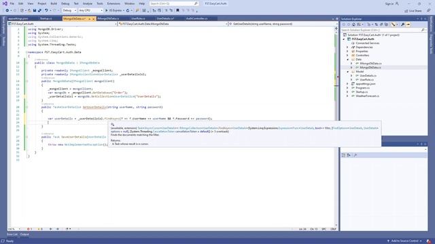Click the Undo arrow icon
435x244 pixels.
click(46, 11)
